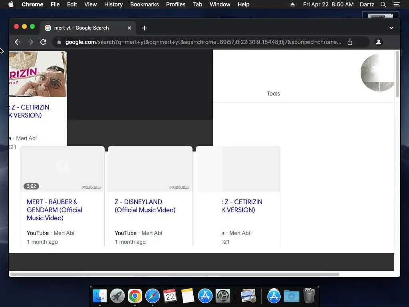Open the Tab menu
The width and height of the screenshot is (409, 307).
coord(197,4)
